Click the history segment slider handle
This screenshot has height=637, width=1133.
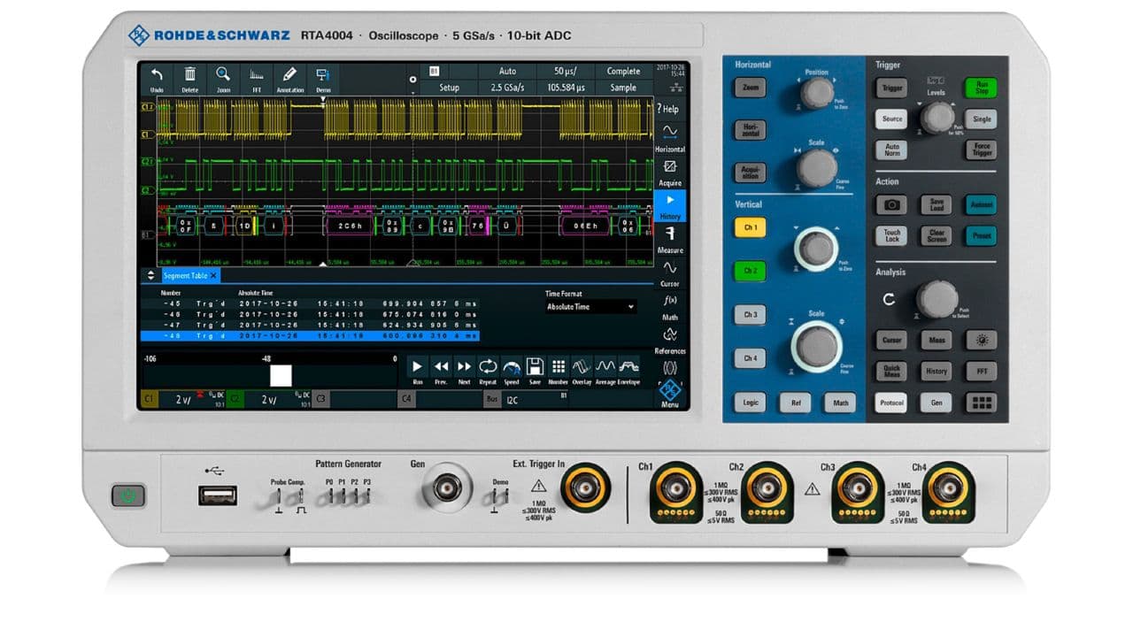tap(281, 376)
